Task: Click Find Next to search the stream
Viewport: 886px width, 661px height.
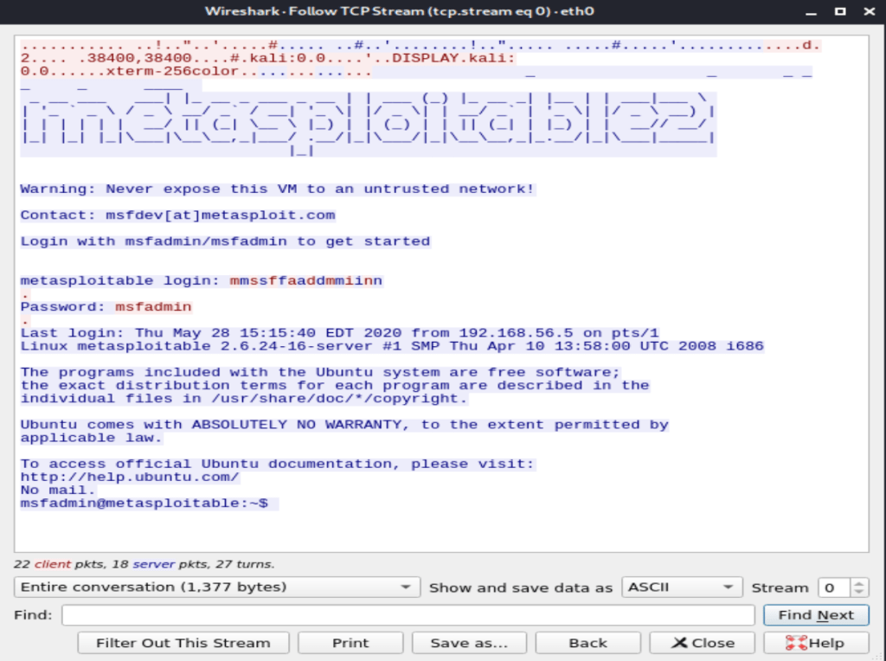Action: (816, 615)
